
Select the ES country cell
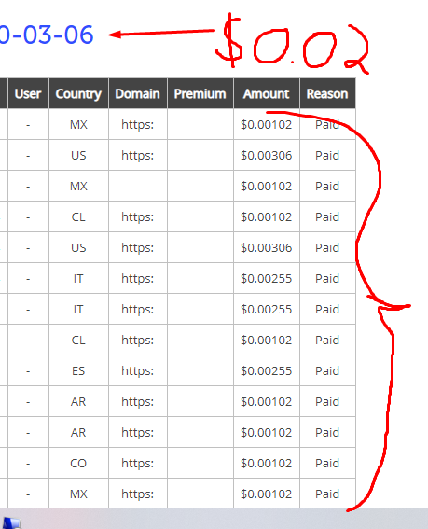(x=78, y=370)
